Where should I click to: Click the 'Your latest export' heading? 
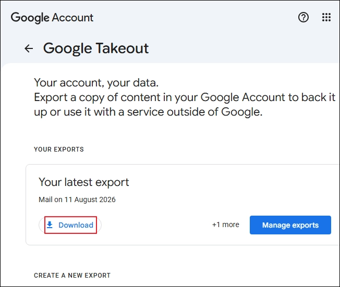[x=84, y=182]
